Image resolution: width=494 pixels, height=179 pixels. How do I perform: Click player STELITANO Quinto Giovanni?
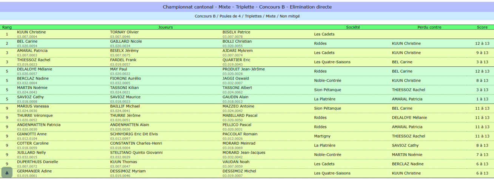pos(136,153)
